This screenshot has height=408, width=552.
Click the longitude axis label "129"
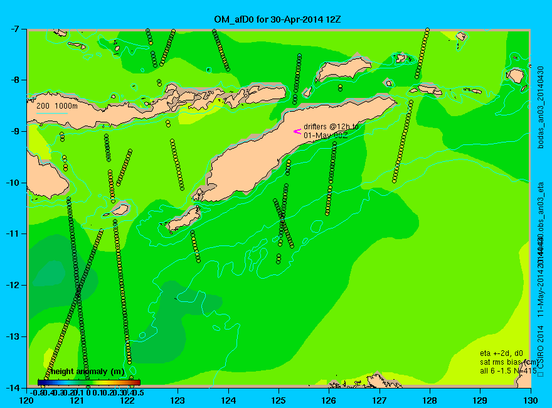coord(480,400)
